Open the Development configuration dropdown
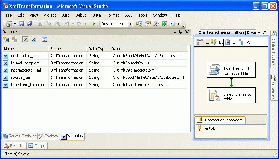This screenshot has width=279, height=159. (x=130, y=24)
